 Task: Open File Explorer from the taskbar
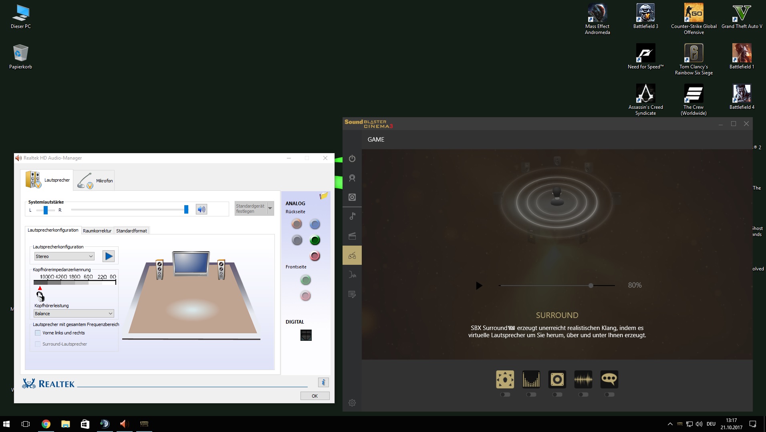click(65, 424)
